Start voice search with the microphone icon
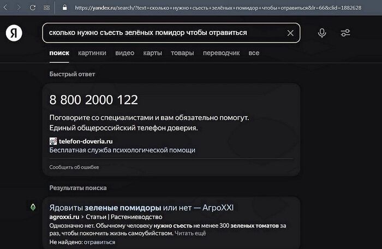The width and height of the screenshot is (382, 249). [322, 33]
